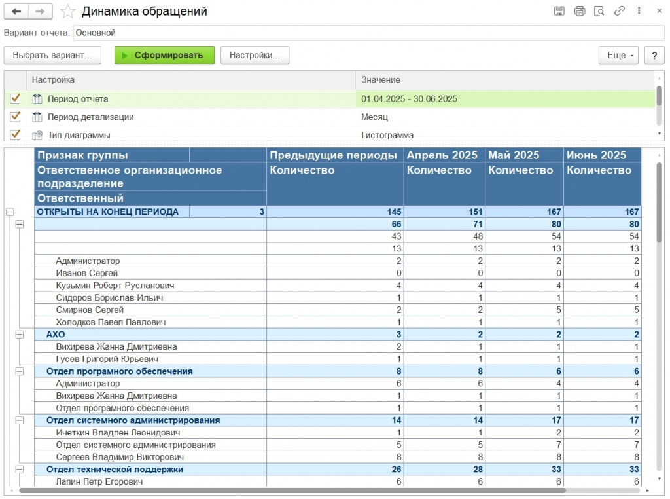This screenshot has height=499, width=670.
Task: Click the save report floppy disk icon
Action: [559, 11]
